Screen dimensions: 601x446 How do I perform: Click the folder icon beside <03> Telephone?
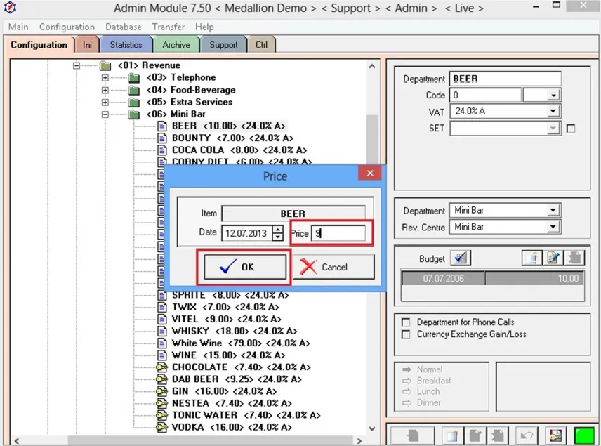134,78
